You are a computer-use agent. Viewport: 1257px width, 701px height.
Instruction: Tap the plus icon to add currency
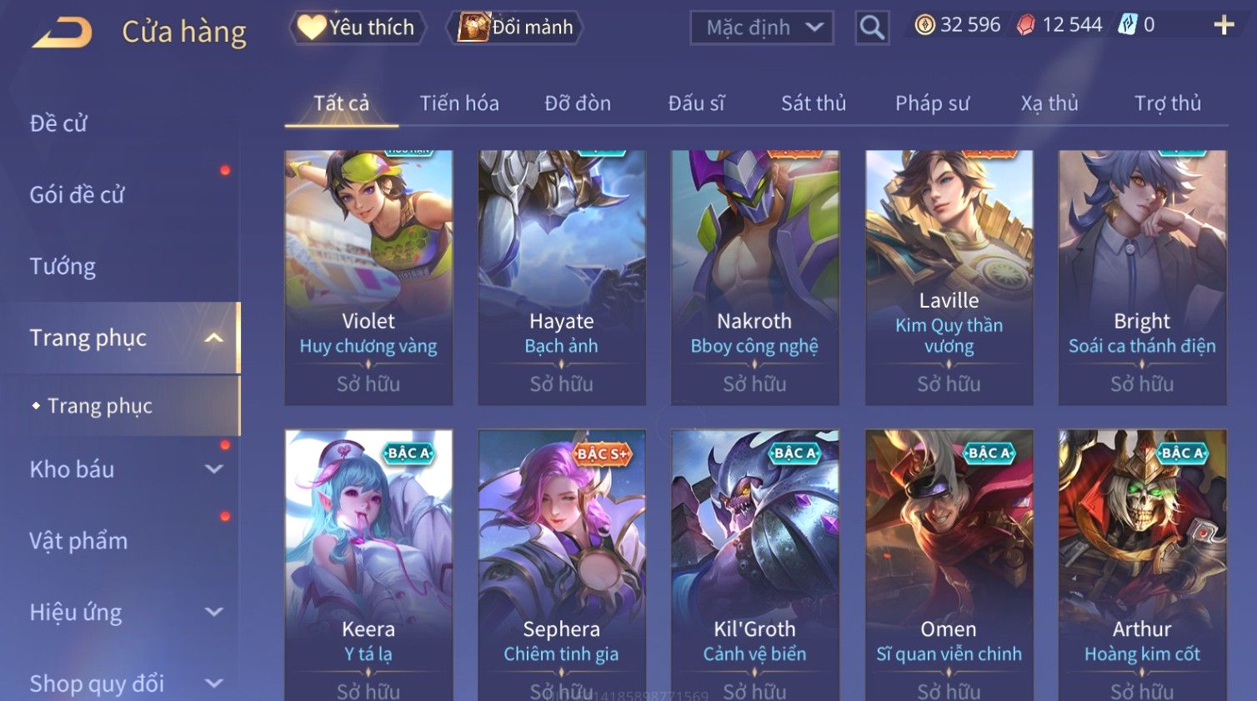tap(1224, 25)
